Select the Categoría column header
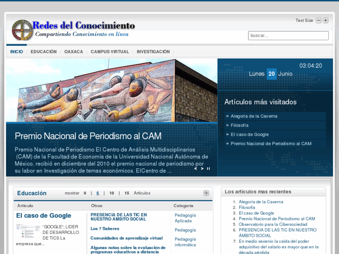Screen dimensions: 339x254 pyautogui.click(x=183, y=206)
